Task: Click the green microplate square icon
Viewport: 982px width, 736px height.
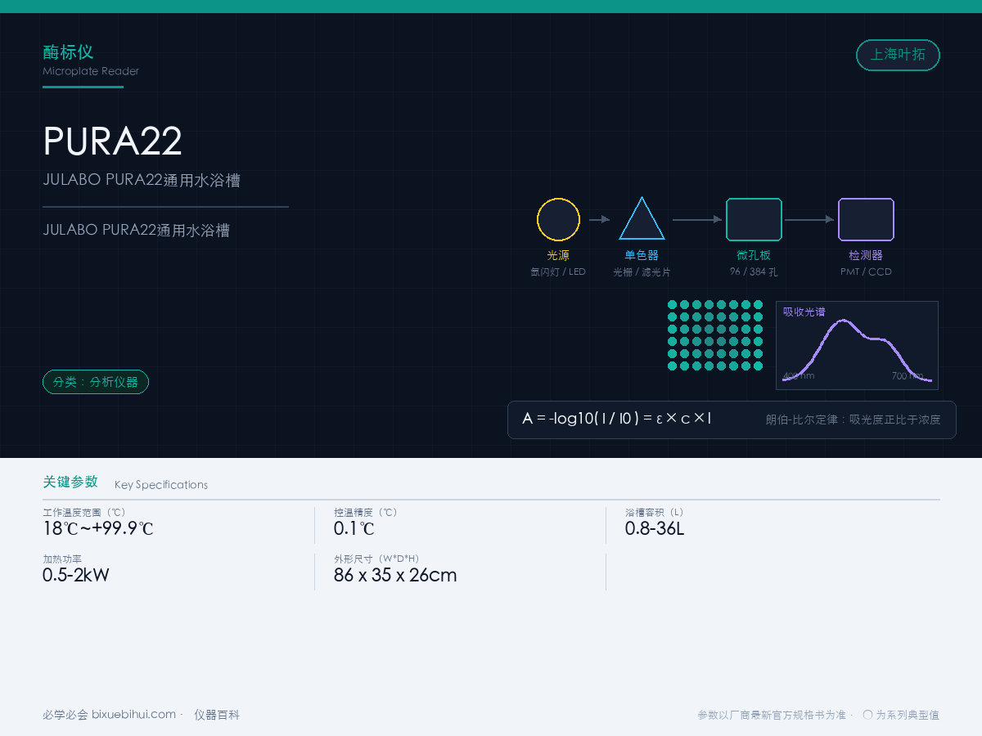Action: (755, 219)
